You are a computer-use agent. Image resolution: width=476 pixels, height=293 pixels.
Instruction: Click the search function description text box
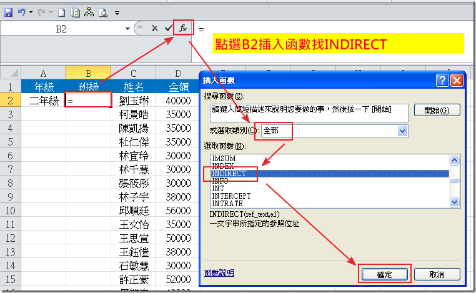coord(309,113)
